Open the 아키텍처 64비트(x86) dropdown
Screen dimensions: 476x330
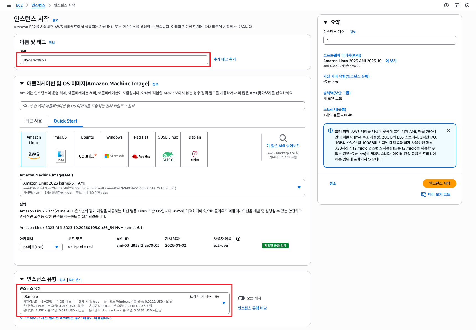point(41,247)
